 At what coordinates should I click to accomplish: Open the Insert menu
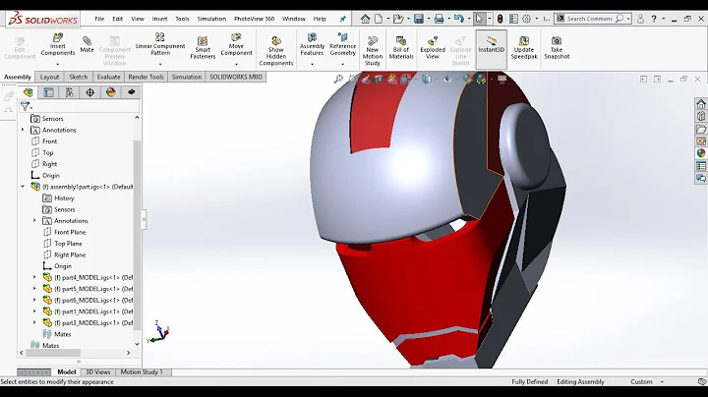(x=159, y=19)
